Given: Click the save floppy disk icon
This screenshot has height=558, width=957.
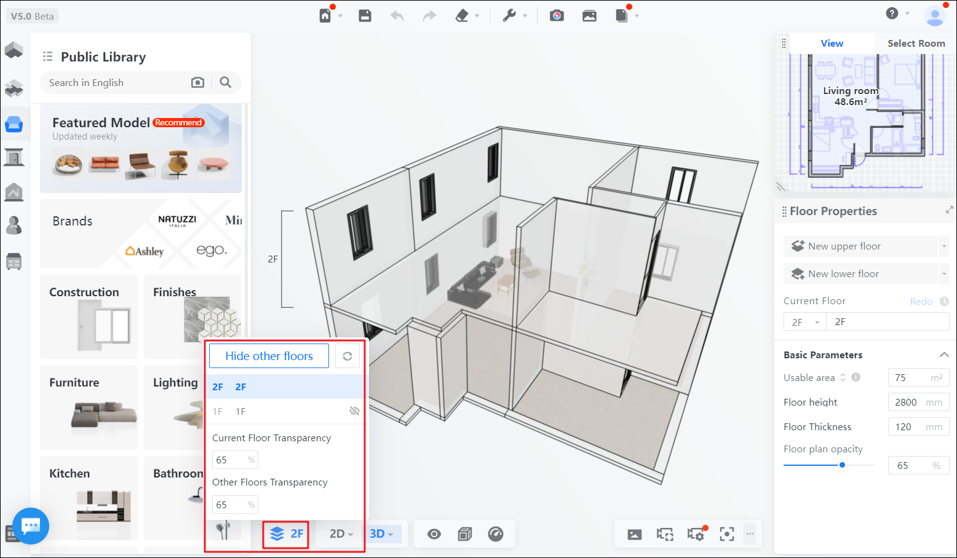Looking at the screenshot, I should [x=365, y=16].
